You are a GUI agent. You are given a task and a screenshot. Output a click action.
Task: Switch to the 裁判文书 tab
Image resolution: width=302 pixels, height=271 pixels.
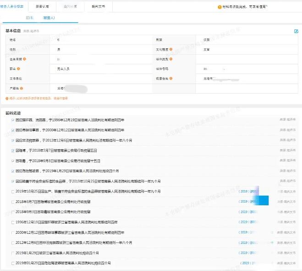click(98, 7)
